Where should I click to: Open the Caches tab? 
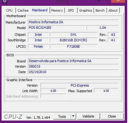pyautogui.click(x=23, y=10)
